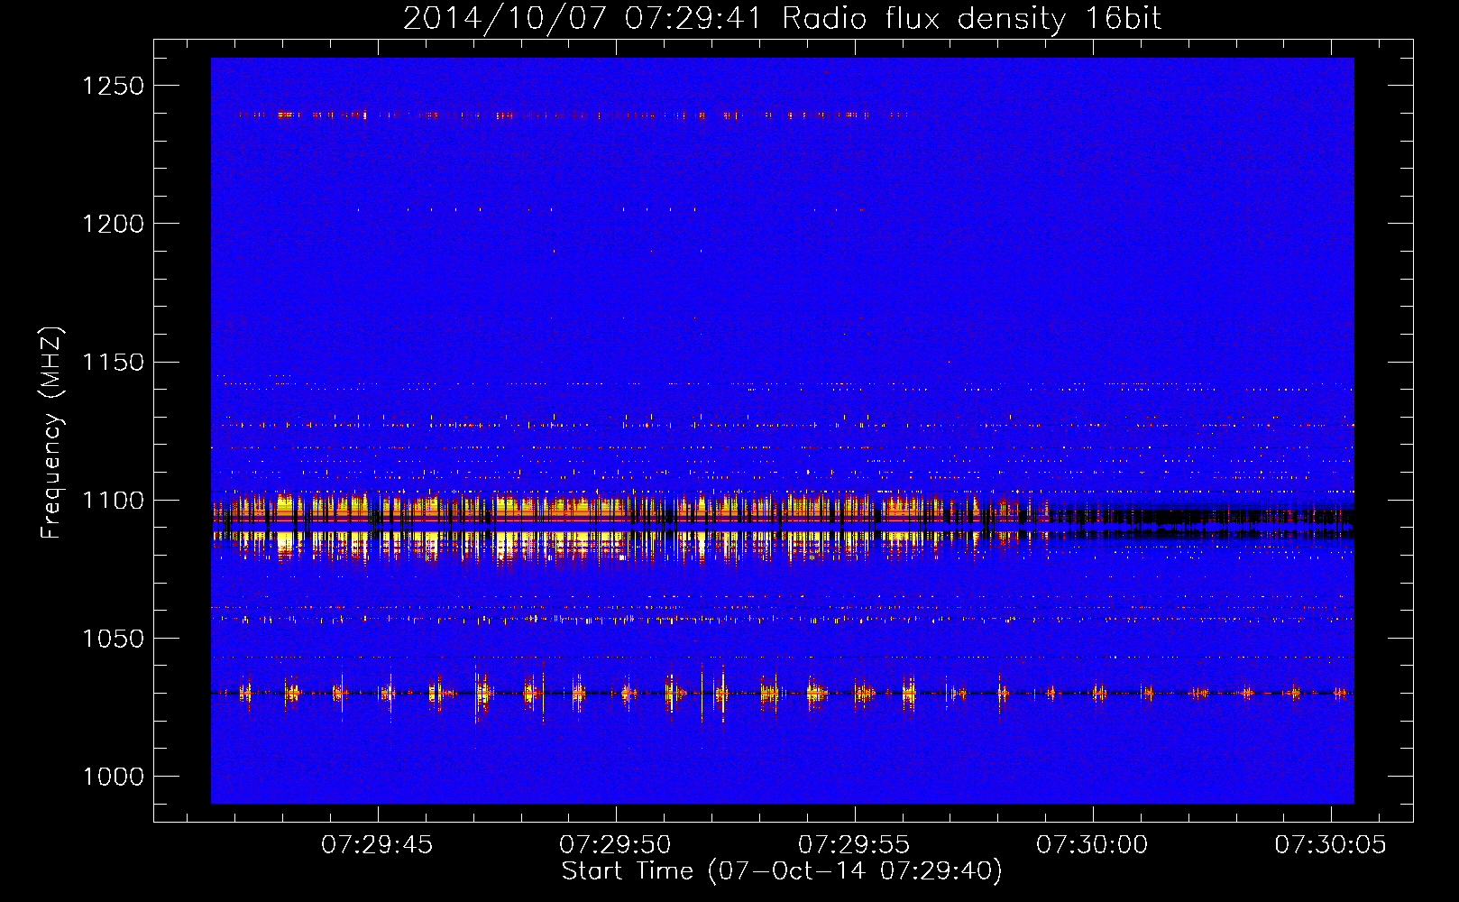This screenshot has height=902, width=1459.
Task: Select the 1200 frequency tick label
Action: point(113,224)
